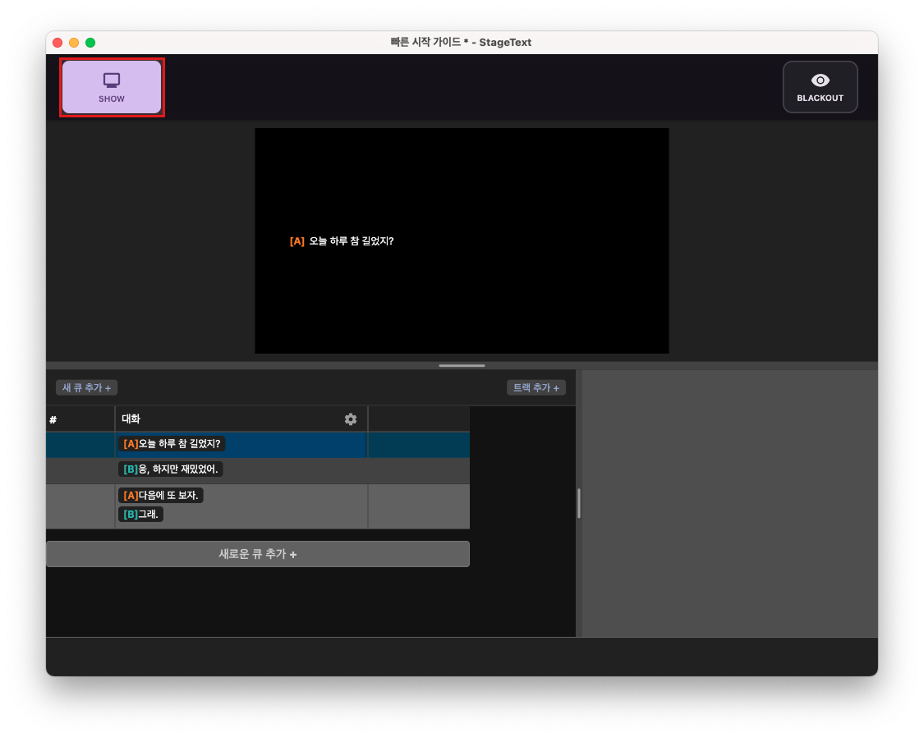Click the BLACKOUT eye icon
This screenshot has height=737, width=924.
click(x=820, y=80)
